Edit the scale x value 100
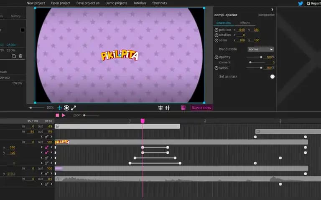Image resolution: width=321 pixels, height=200 pixels. pyautogui.click(x=242, y=40)
